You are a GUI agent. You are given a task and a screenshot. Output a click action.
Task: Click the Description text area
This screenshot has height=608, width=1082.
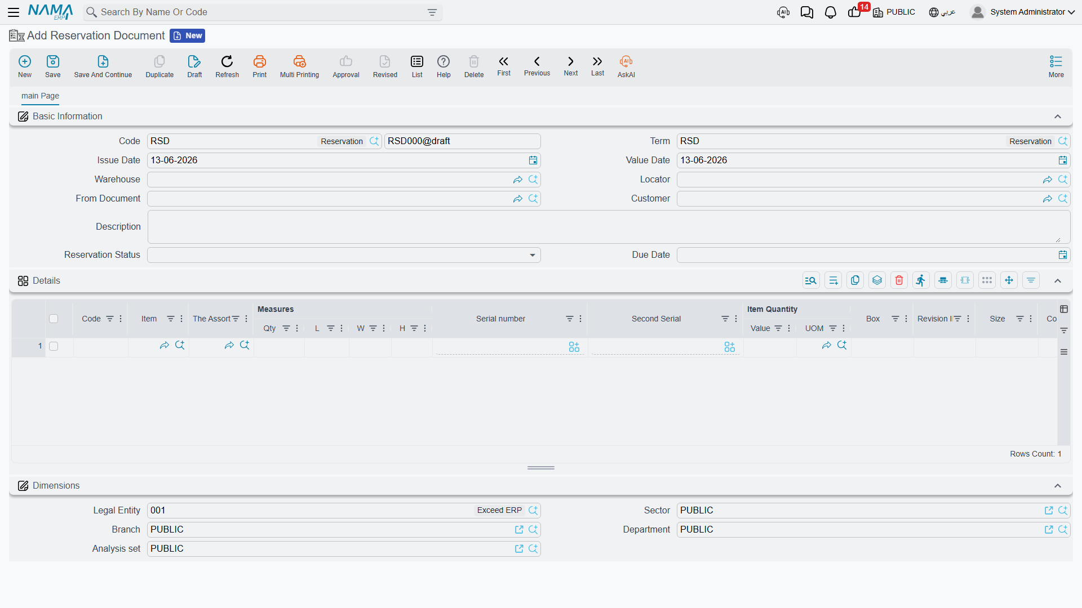click(x=609, y=227)
